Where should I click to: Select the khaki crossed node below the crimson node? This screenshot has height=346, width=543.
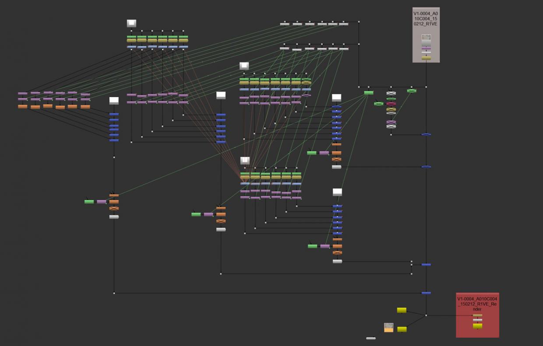(391, 109)
